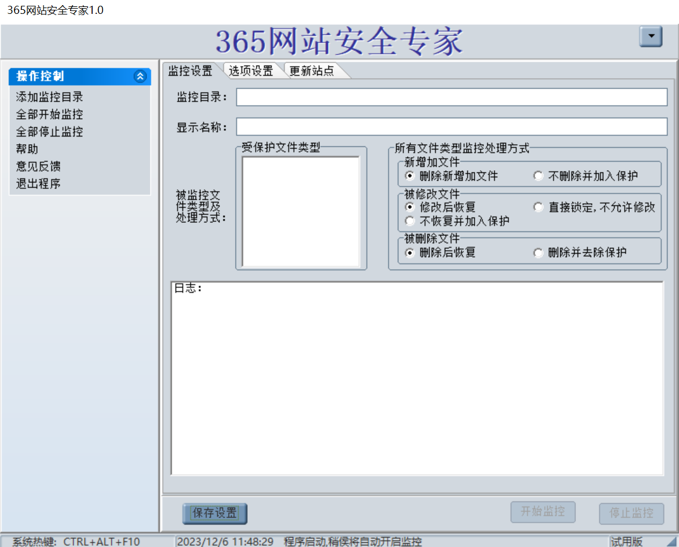Open the dropdown arrow button in the header
The width and height of the screenshot is (679, 547).
pos(651,36)
